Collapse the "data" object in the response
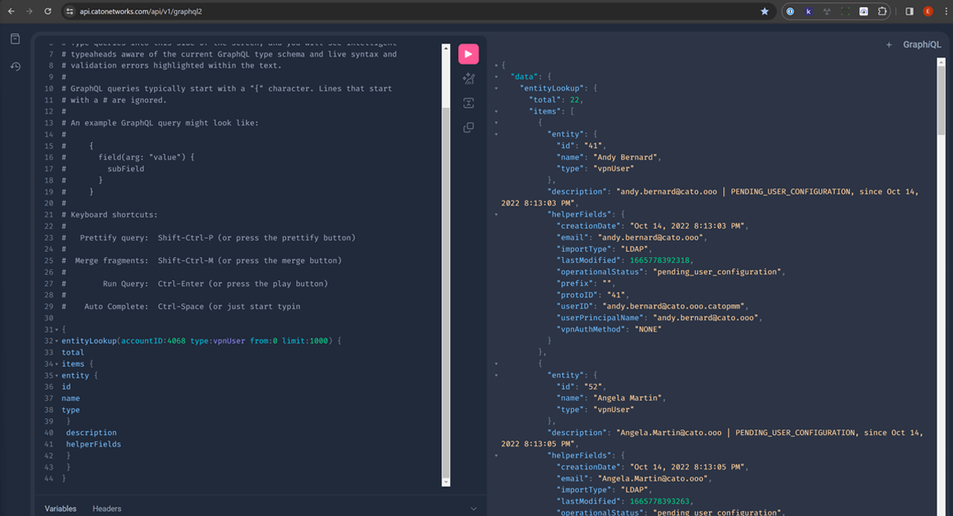Viewport: 953px width, 516px height. [496, 76]
